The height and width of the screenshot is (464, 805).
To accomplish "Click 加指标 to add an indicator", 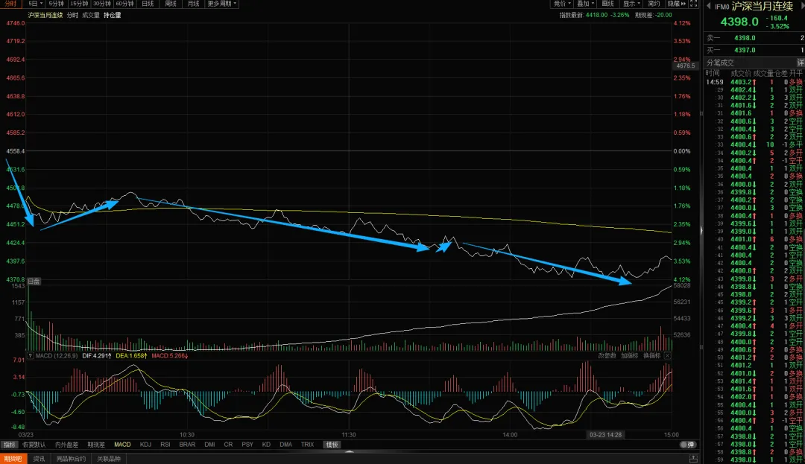I will (629, 356).
